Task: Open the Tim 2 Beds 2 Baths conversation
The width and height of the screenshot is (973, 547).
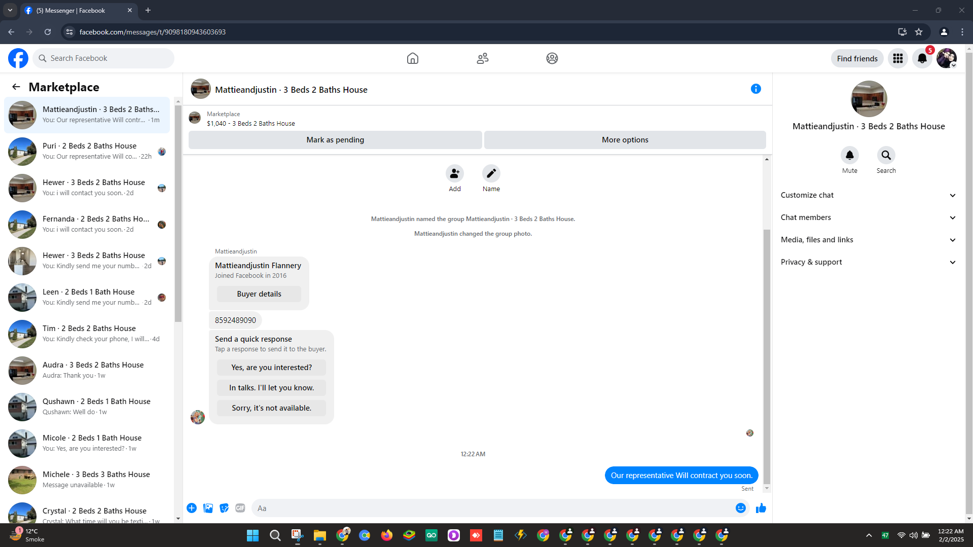Action: tap(87, 334)
